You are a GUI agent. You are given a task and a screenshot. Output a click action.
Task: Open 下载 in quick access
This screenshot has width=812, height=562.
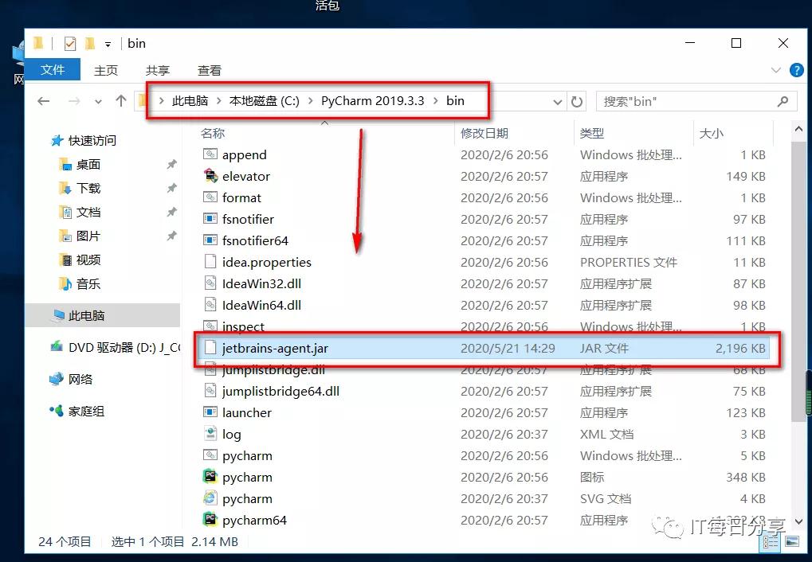pyautogui.click(x=88, y=189)
